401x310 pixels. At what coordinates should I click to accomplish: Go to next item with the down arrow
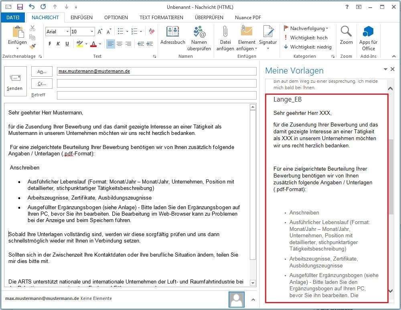pyautogui.click(x=67, y=7)
